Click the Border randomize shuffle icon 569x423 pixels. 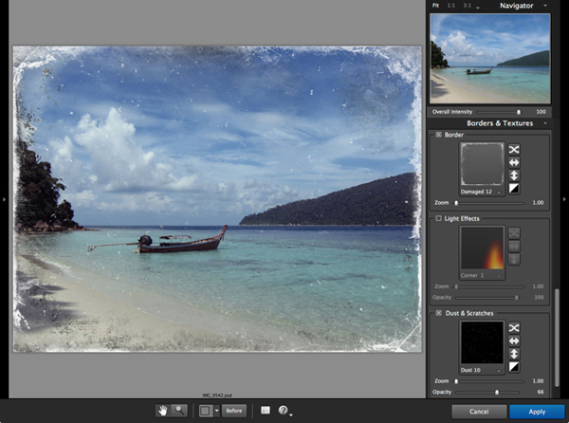click(x=513, y=149)
